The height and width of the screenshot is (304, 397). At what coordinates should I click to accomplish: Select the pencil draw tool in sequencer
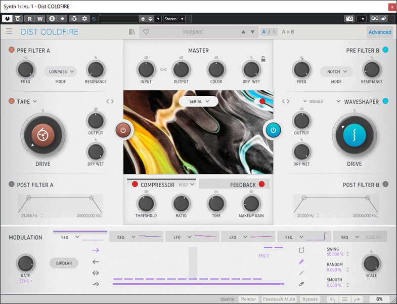pos(301,261)
